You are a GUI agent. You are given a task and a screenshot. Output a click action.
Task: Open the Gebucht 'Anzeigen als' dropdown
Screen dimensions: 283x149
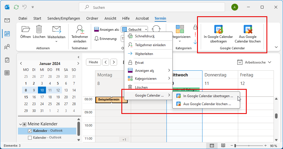click(135, 30)
